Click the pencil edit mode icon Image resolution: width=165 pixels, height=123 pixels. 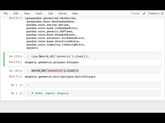144,14
